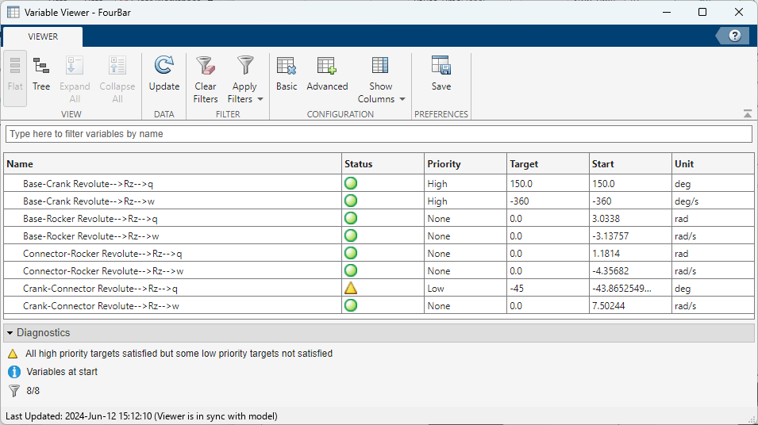
Task: Select the VIEWER tab
Action: [43, 36]
